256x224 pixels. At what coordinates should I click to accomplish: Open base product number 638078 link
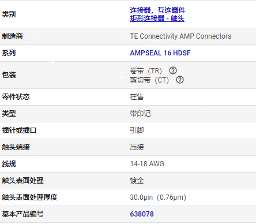tap(142, 214)
